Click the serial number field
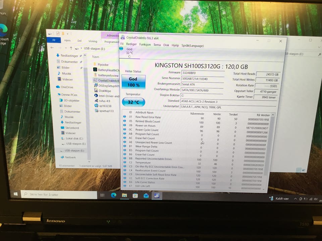The image size is (322, 241). point(202,79)
